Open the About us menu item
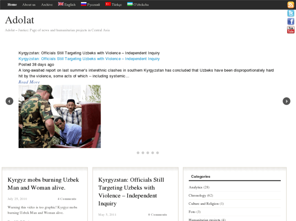This screenshot has height=221, width=296. (29, 4)
